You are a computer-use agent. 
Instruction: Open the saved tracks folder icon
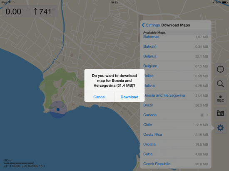click(x=220, y=113)
